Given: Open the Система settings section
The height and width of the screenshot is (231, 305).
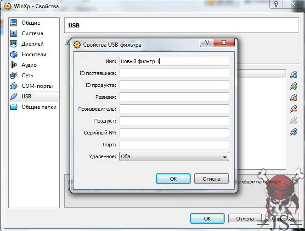Looking at the screenshot, I should click(x=34, y=33).
